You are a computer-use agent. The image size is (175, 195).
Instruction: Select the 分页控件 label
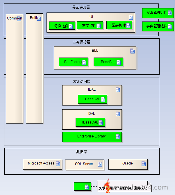(x=61, y=26)
